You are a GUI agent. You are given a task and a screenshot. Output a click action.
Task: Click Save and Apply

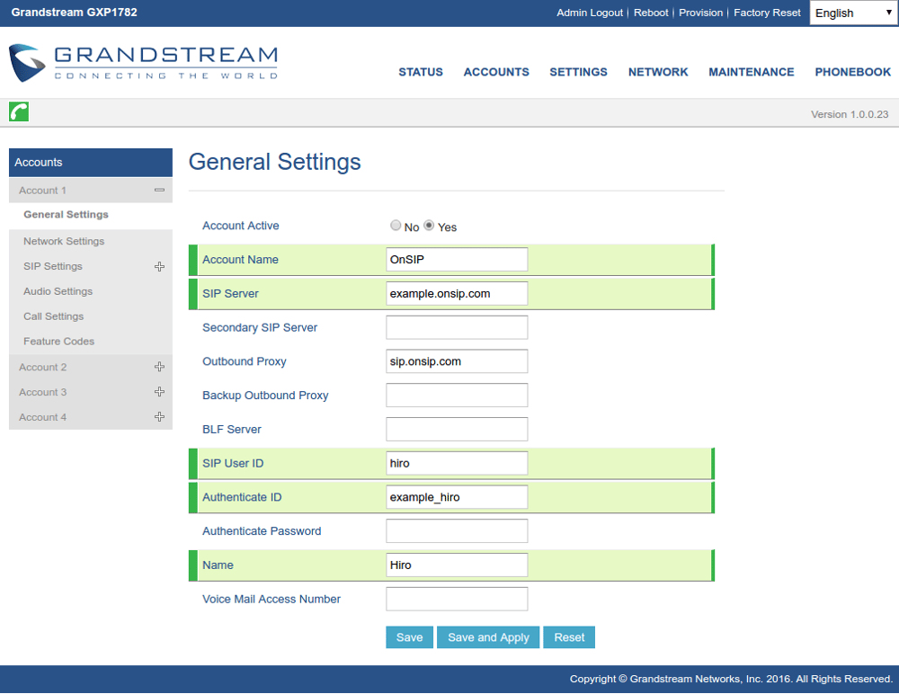click(x=488, y=636)
